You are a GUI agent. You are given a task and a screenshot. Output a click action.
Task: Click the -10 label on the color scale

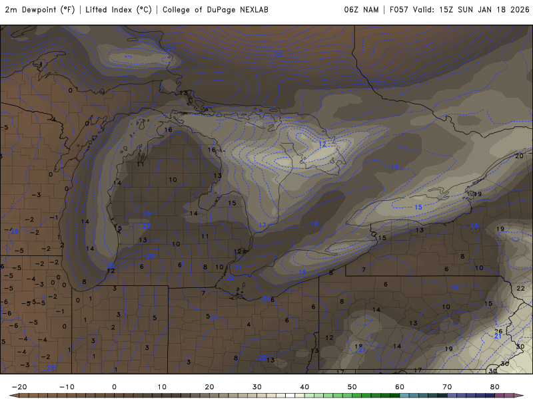(x=67, y=387)
